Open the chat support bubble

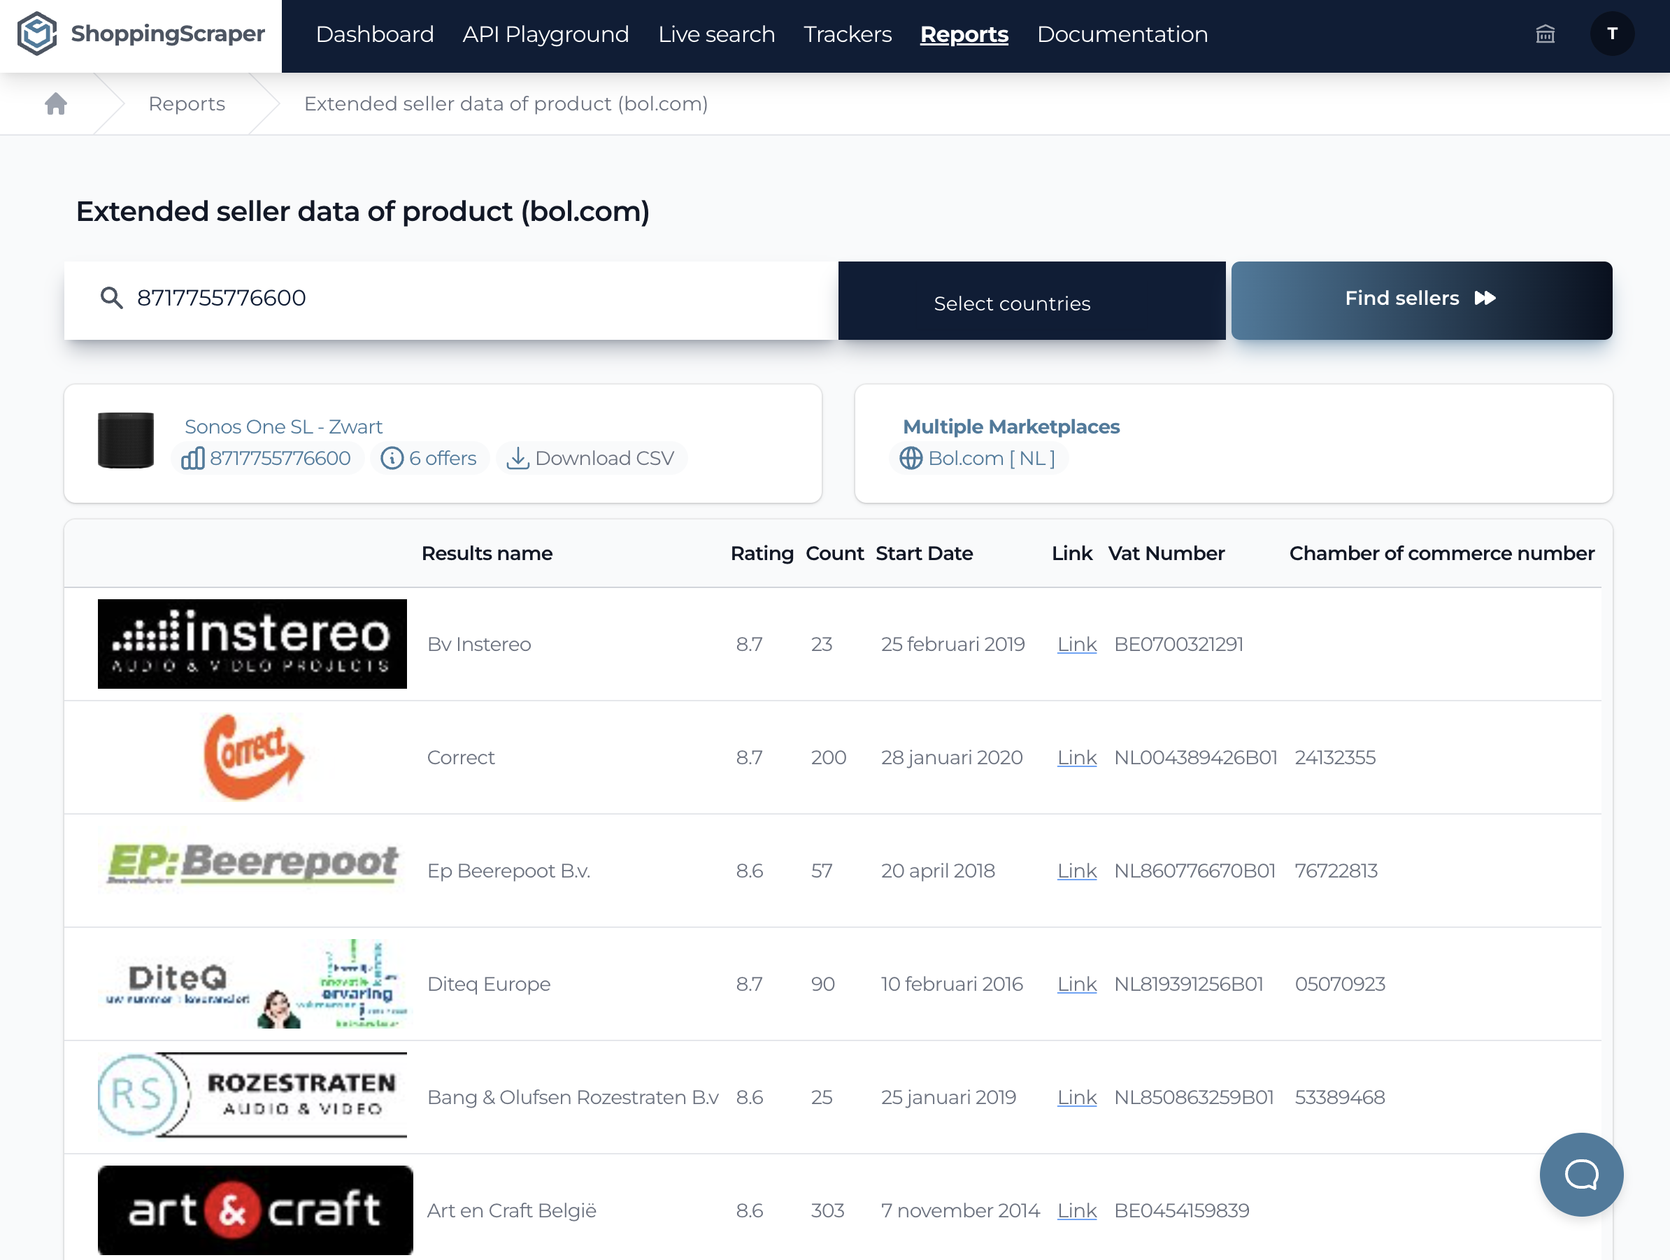coord(1580,1173)
